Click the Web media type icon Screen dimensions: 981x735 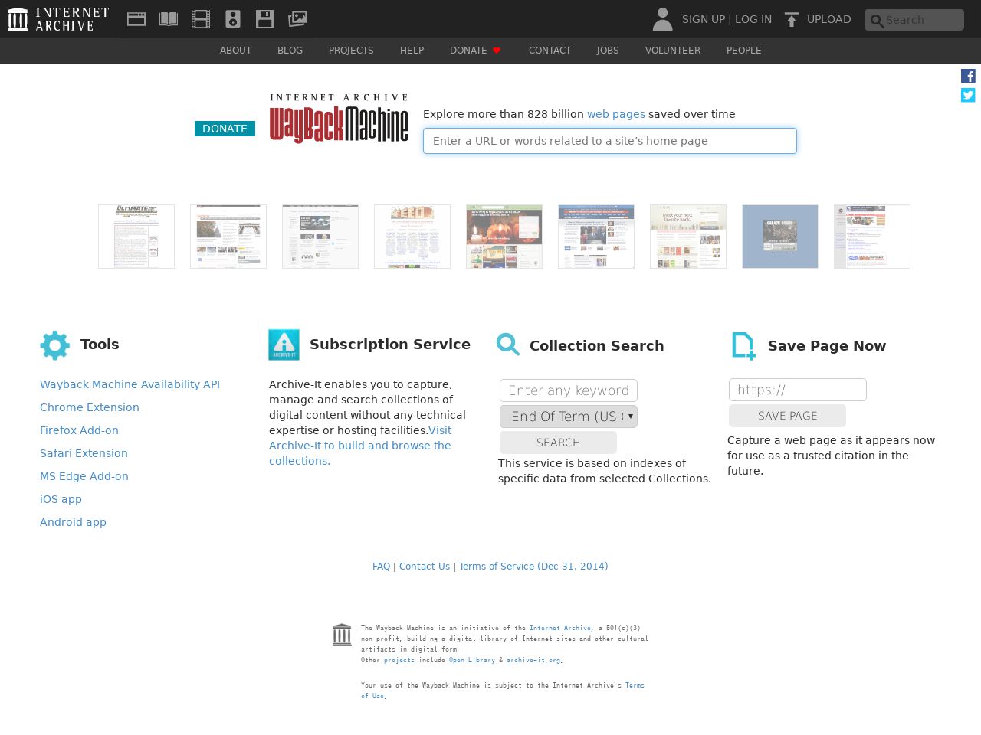(x=136, y=19)
